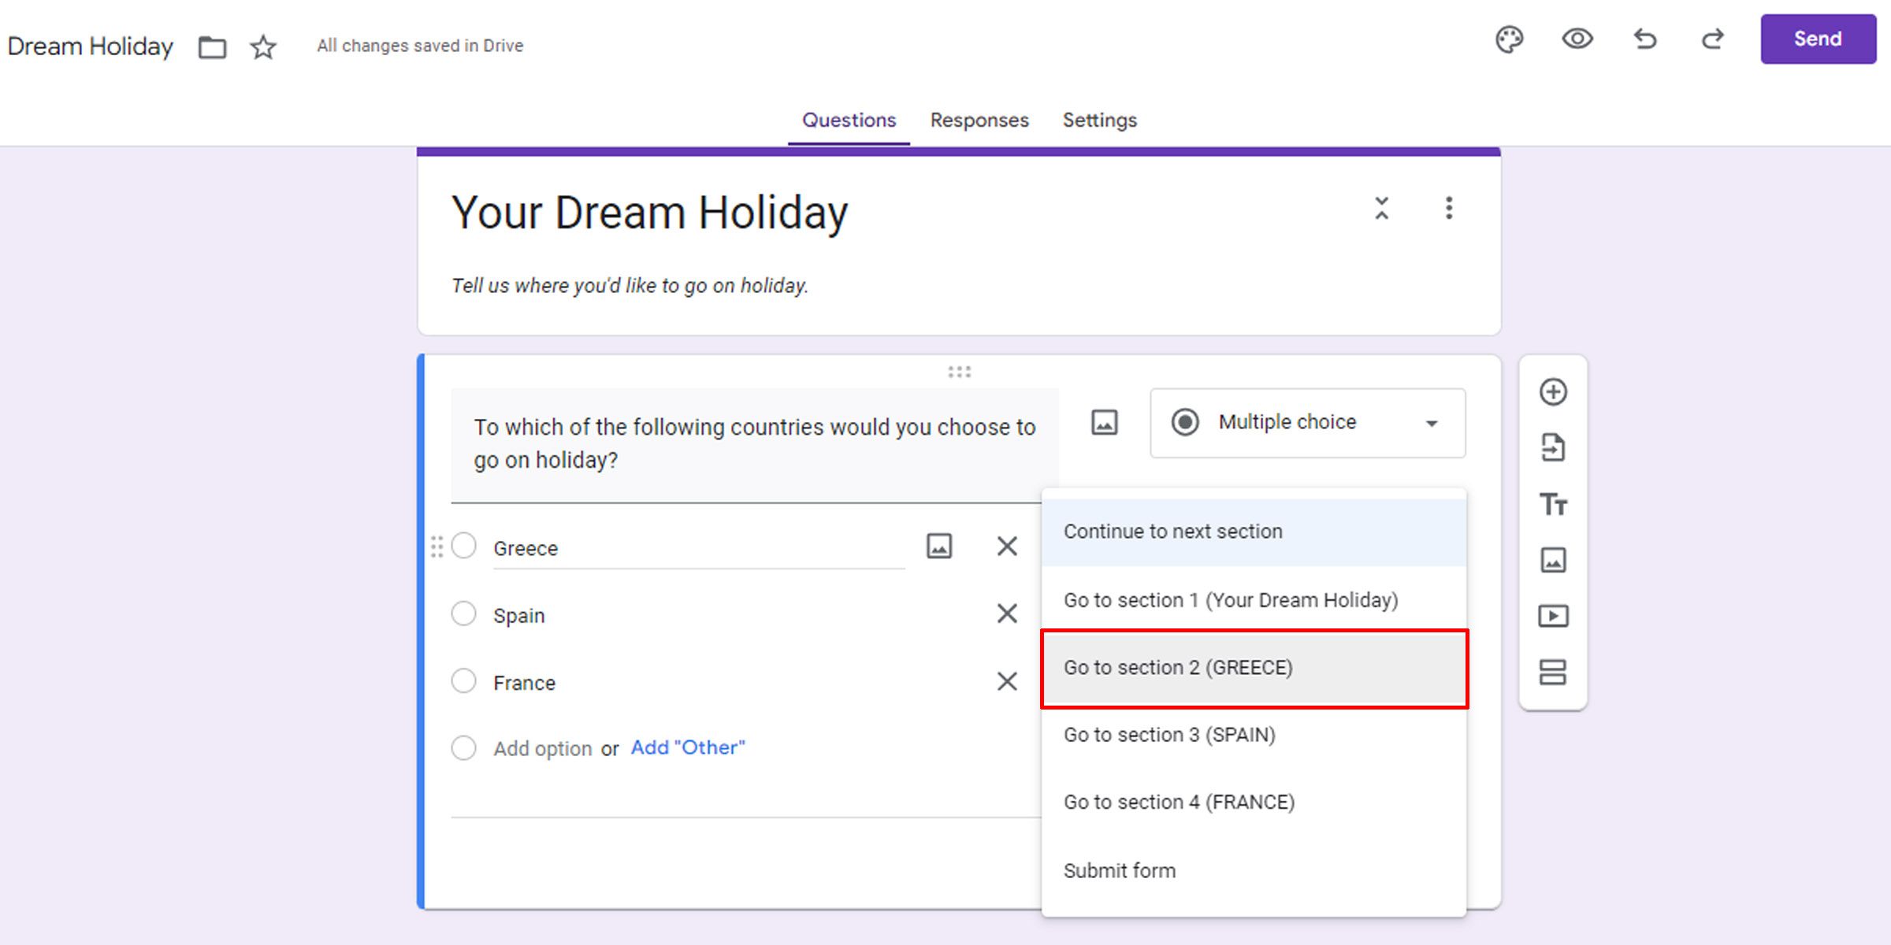Image resolution: width=1891 pixels, height=945 pixels.
Task: Add a title and description with the Tt icon
Action: point(1553,504)
